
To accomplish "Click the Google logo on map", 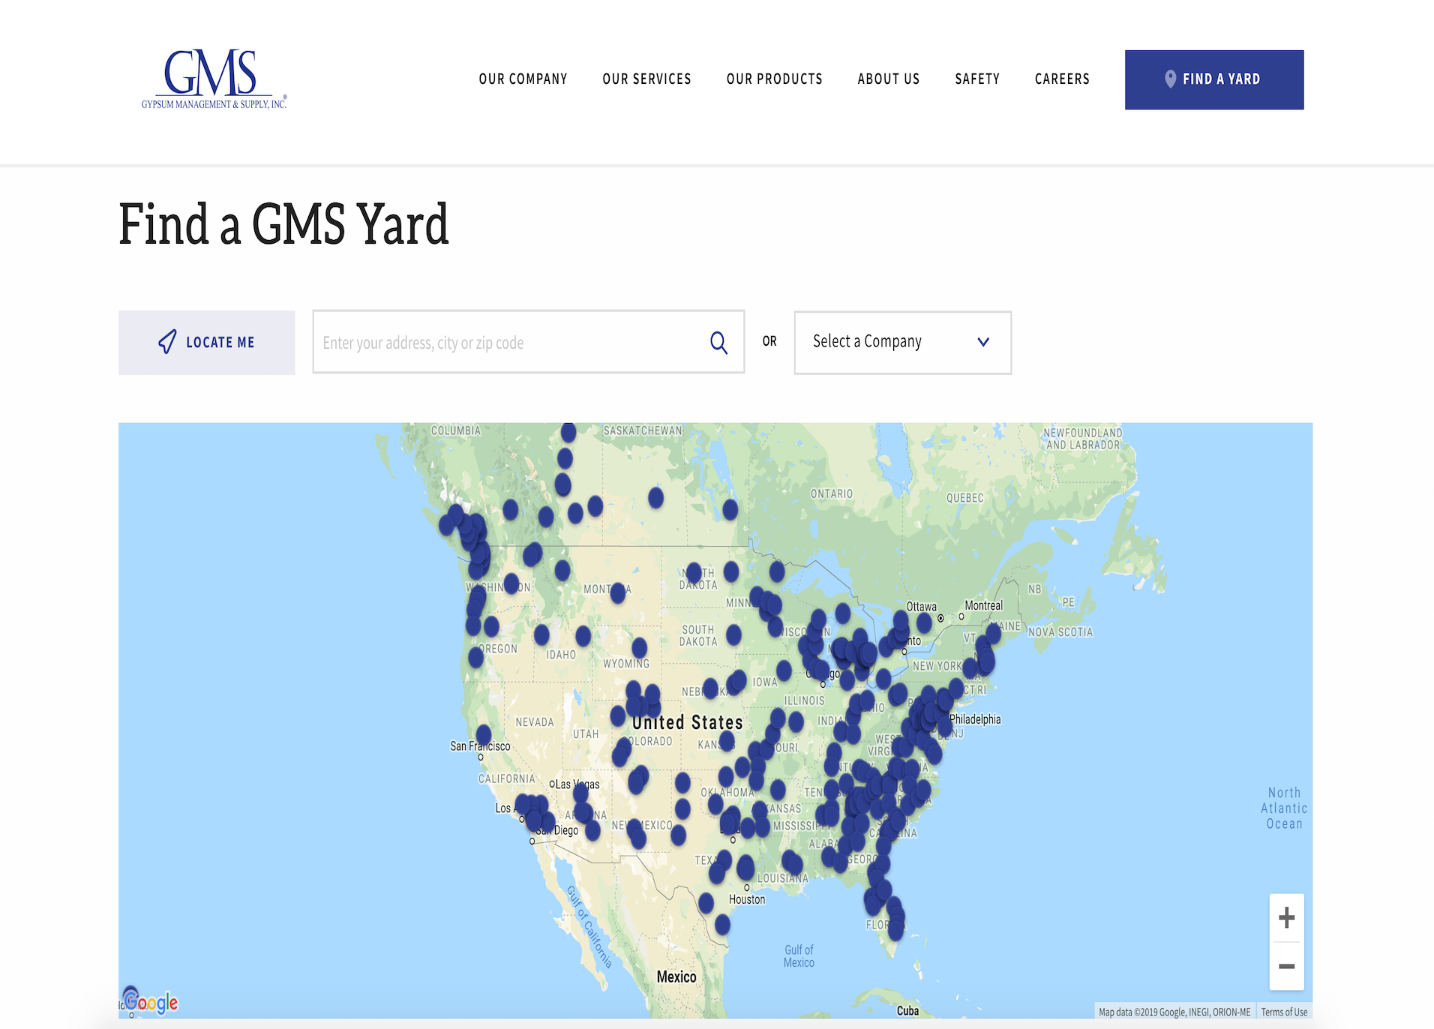I will pyautogui.click(x=151, y=1002).
